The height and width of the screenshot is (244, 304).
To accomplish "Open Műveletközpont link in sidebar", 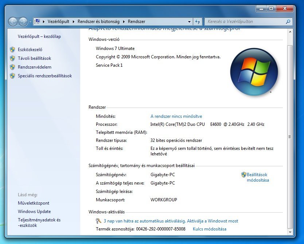I will (34, 203).
